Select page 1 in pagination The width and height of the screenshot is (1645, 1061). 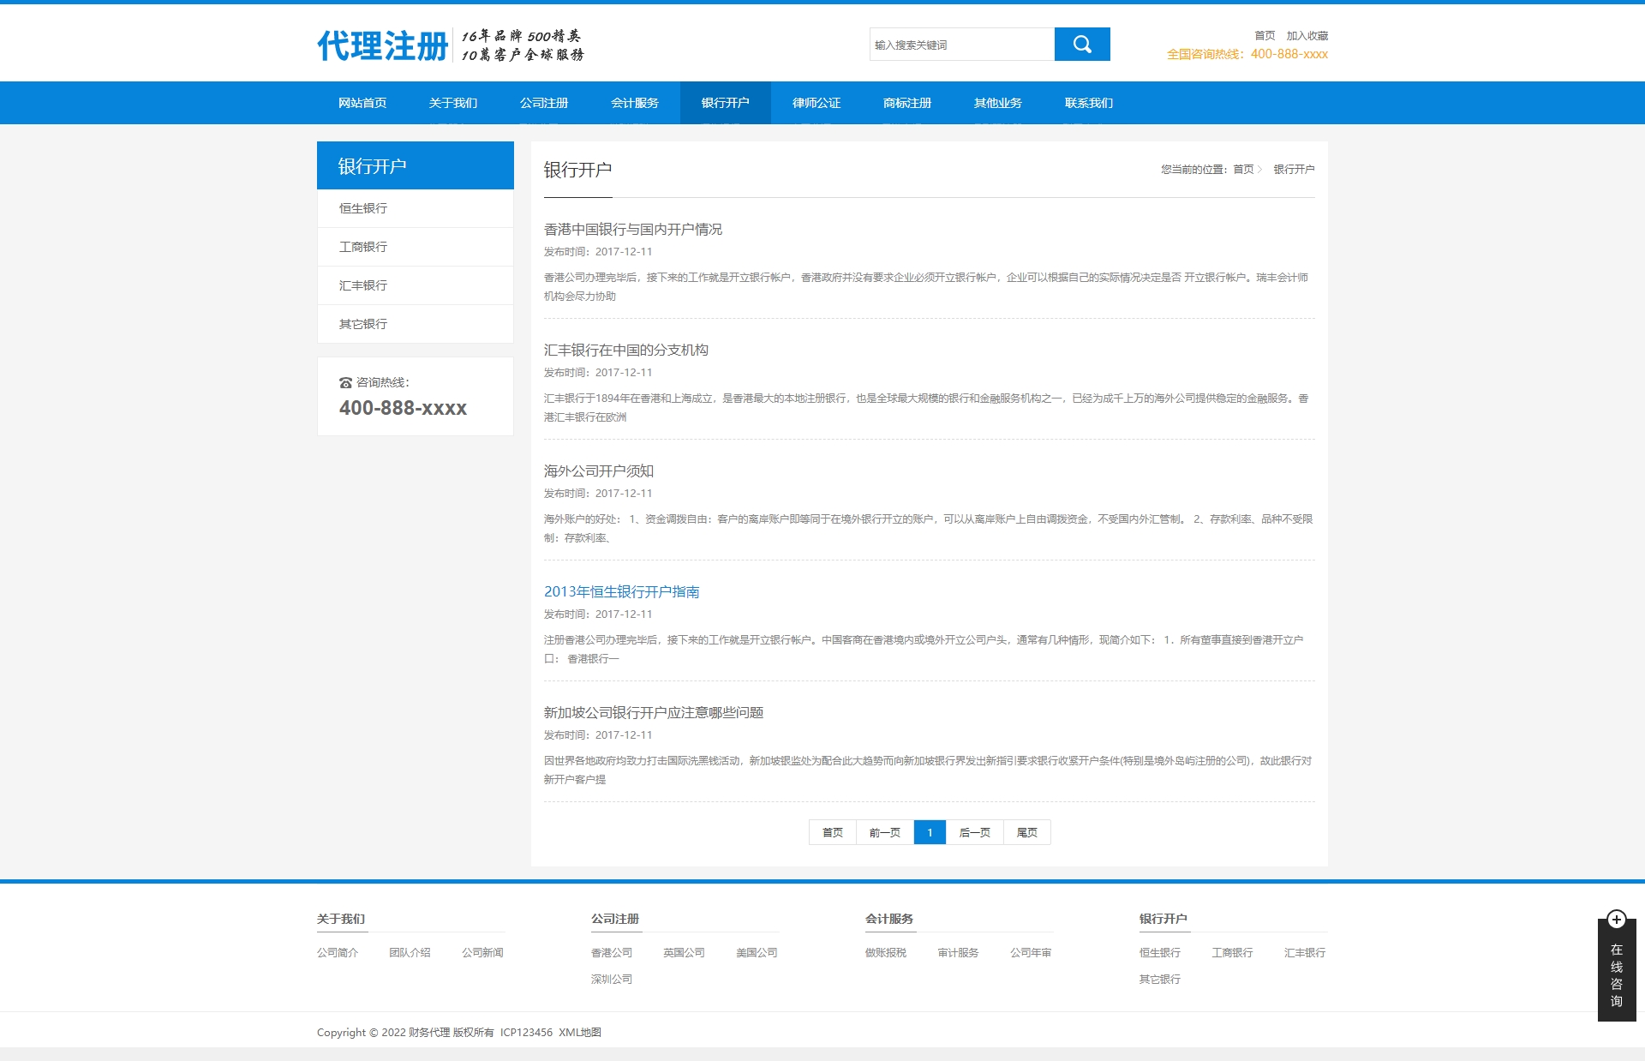[930, 832]
